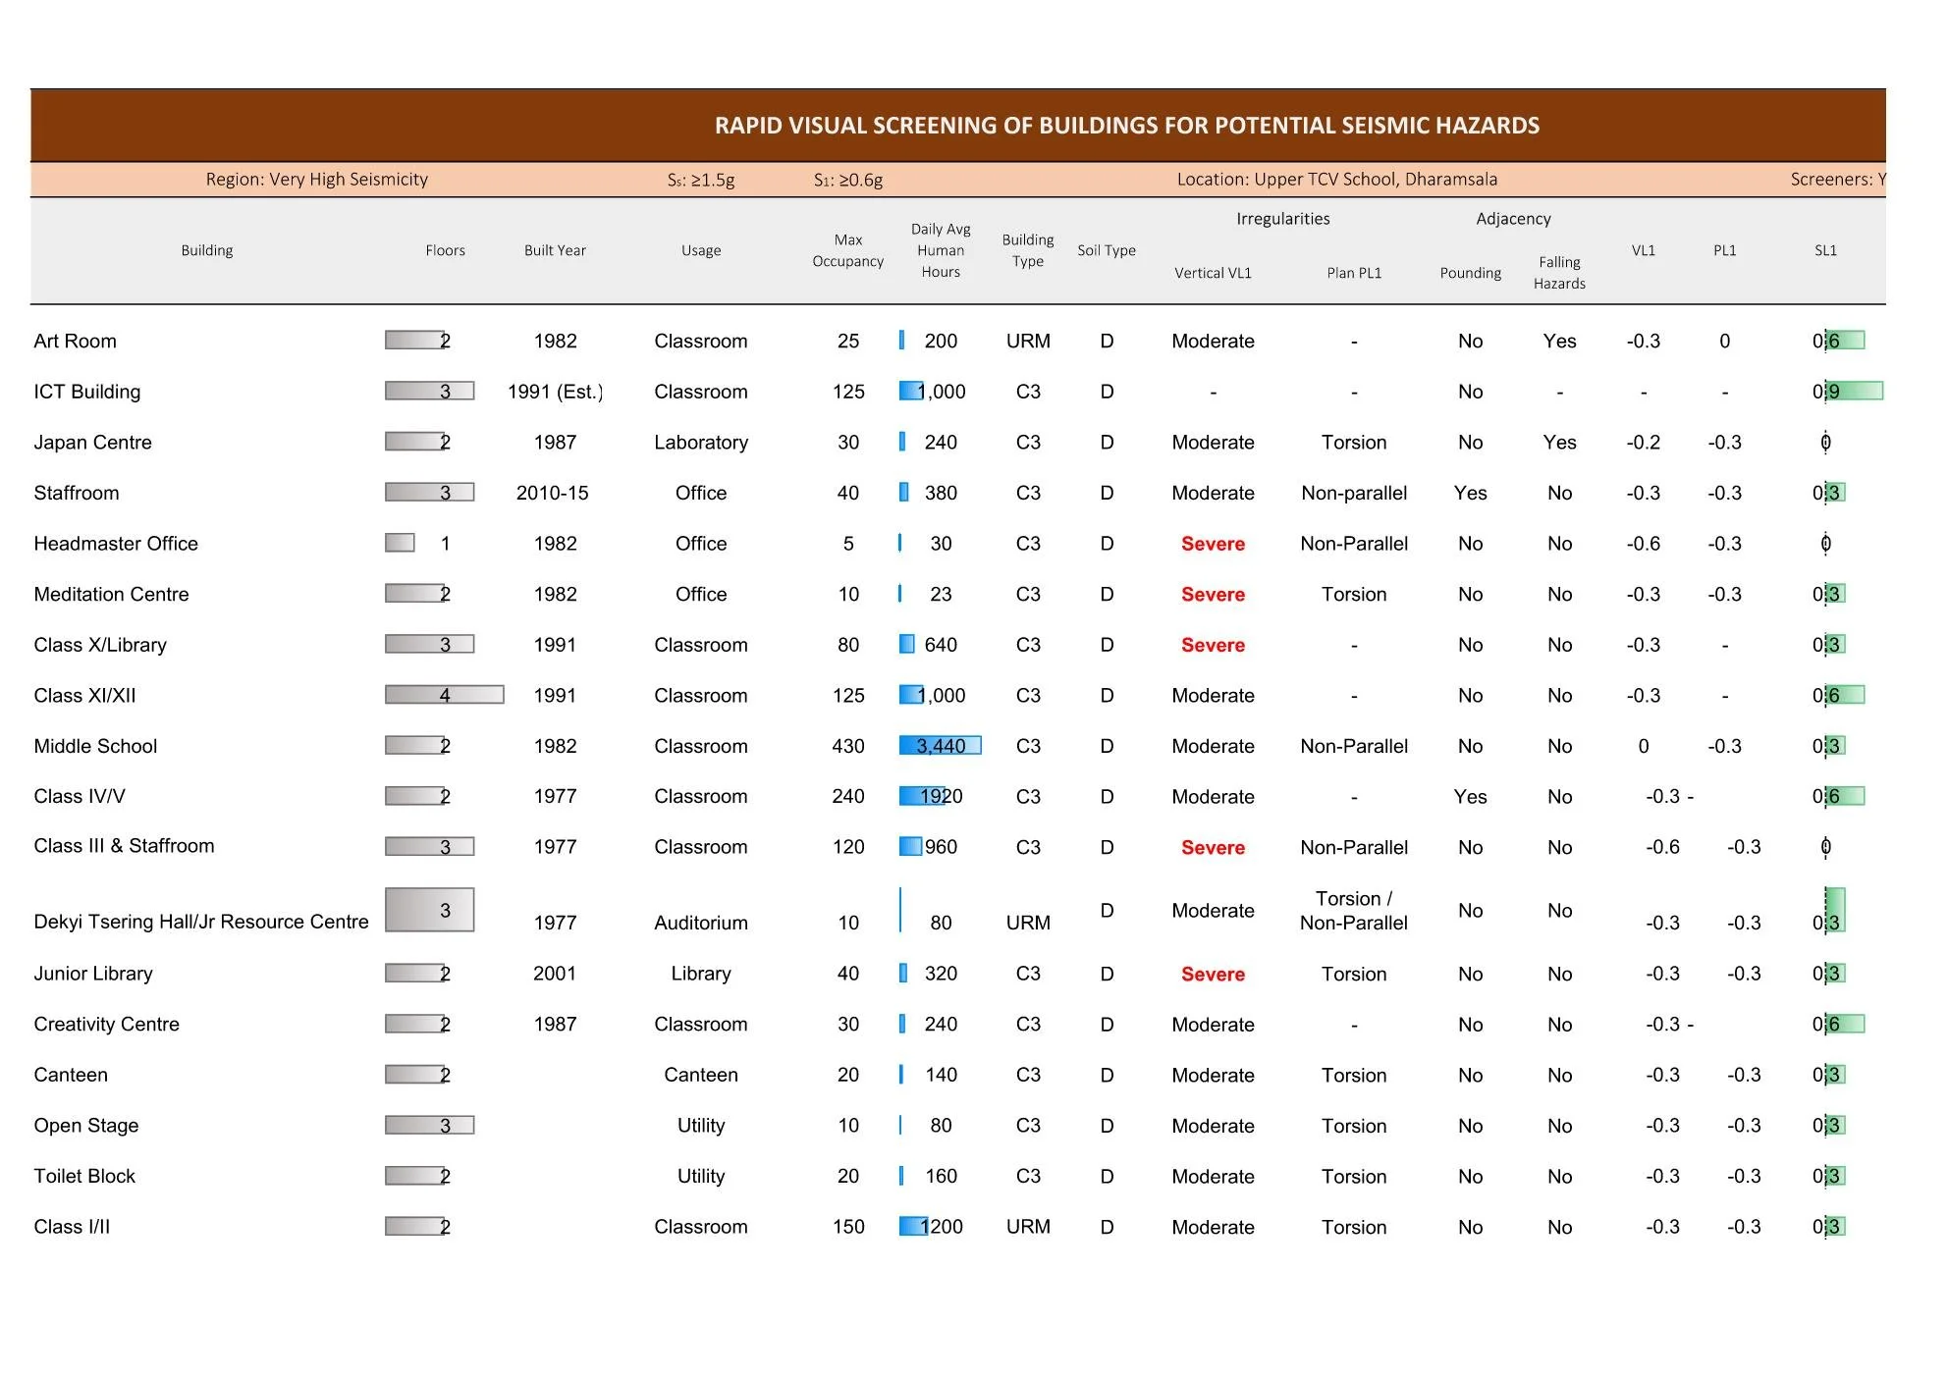The width and height of the screenshot is (1948, 1377).
Task: Click the red Severe cell for Headmaster Office
Action: tap(1213, 544)
